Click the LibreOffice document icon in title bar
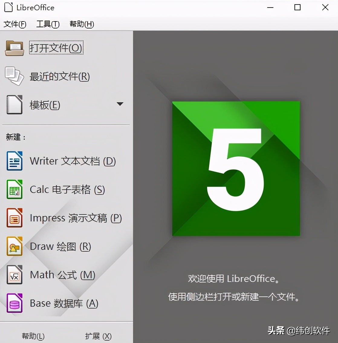The height and width of the screenshot is (343, 338). coord(8,7)
